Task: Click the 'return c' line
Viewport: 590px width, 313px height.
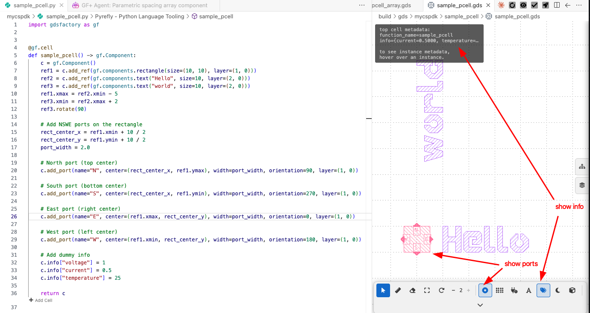Action: click(53, 293)
